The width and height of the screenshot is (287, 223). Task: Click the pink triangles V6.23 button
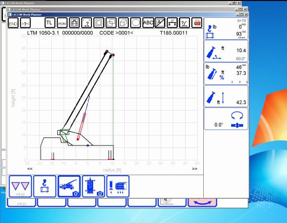[20, 186]
